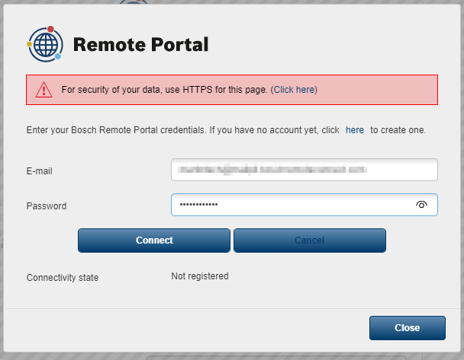Click the 'Connectivity state' label

(x=63, y=278)
